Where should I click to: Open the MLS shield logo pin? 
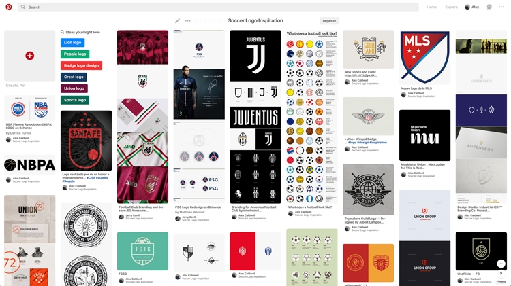[424, 57]
